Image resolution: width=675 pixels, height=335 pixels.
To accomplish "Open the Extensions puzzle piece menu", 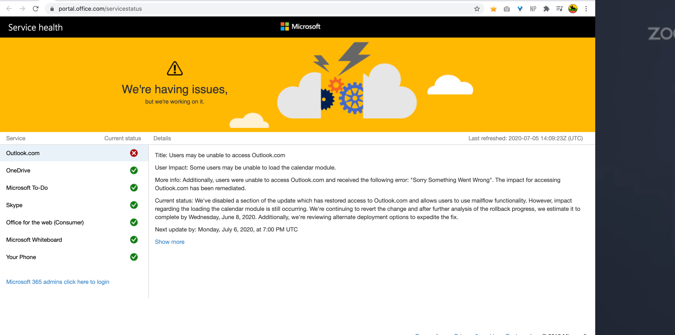I will (x=546, y=9).
